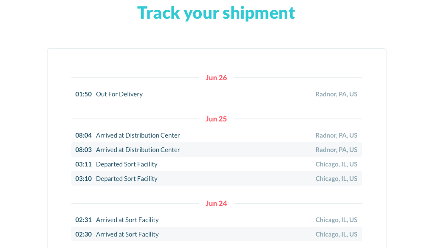The image size is (435, 248).
Task: Select the 02:31 Arrived at Sort Facility row
Action: pyautogui.click(x=216, y=220)
